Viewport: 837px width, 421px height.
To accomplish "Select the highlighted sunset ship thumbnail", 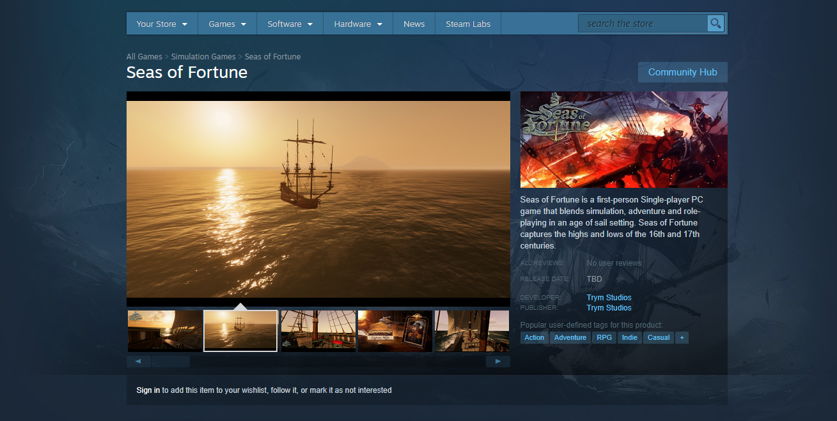I will pos(240,331).
